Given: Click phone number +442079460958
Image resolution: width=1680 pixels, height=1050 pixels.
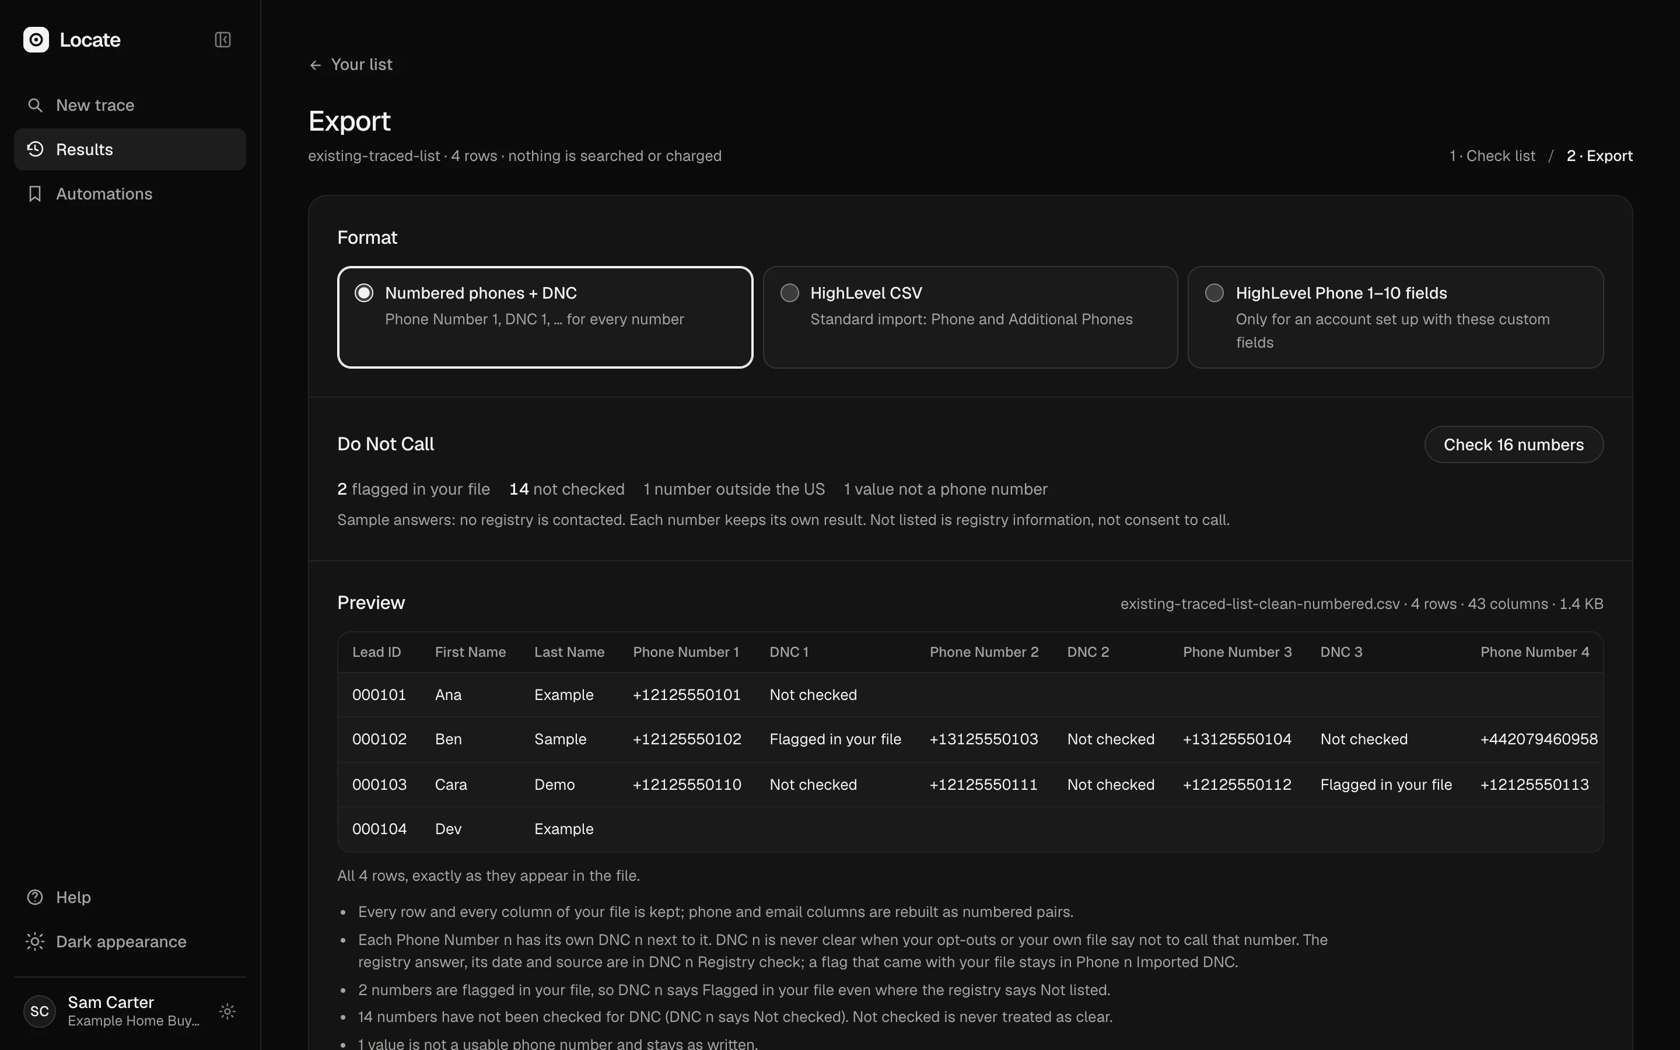Looking at the screenshot, I should [1539, 739].
